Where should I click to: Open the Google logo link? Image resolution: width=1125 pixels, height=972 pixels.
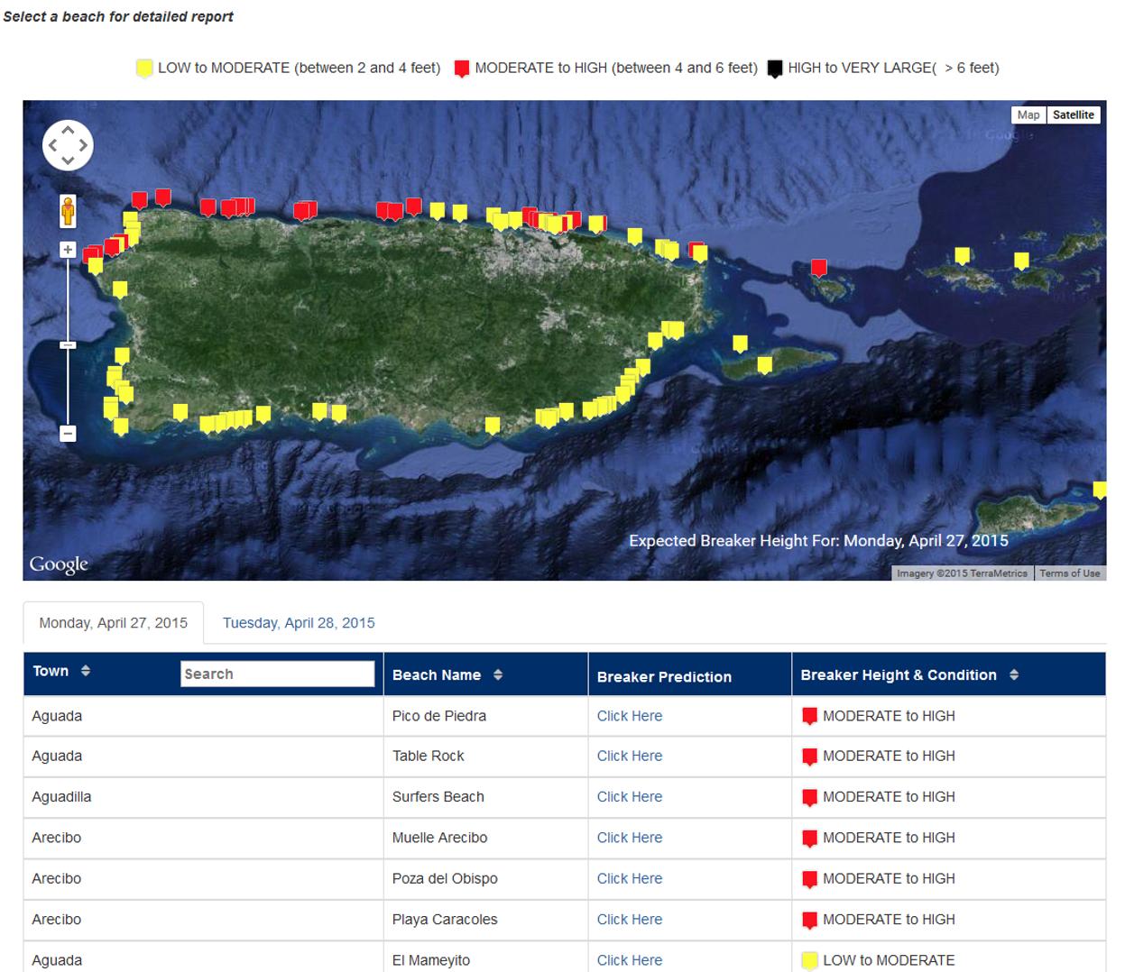pyautogui.click(x=59, y=564)
